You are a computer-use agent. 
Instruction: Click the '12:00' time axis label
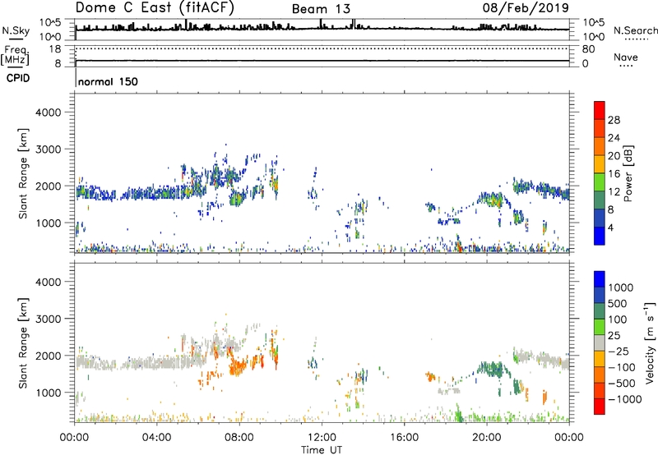(322, 438)
